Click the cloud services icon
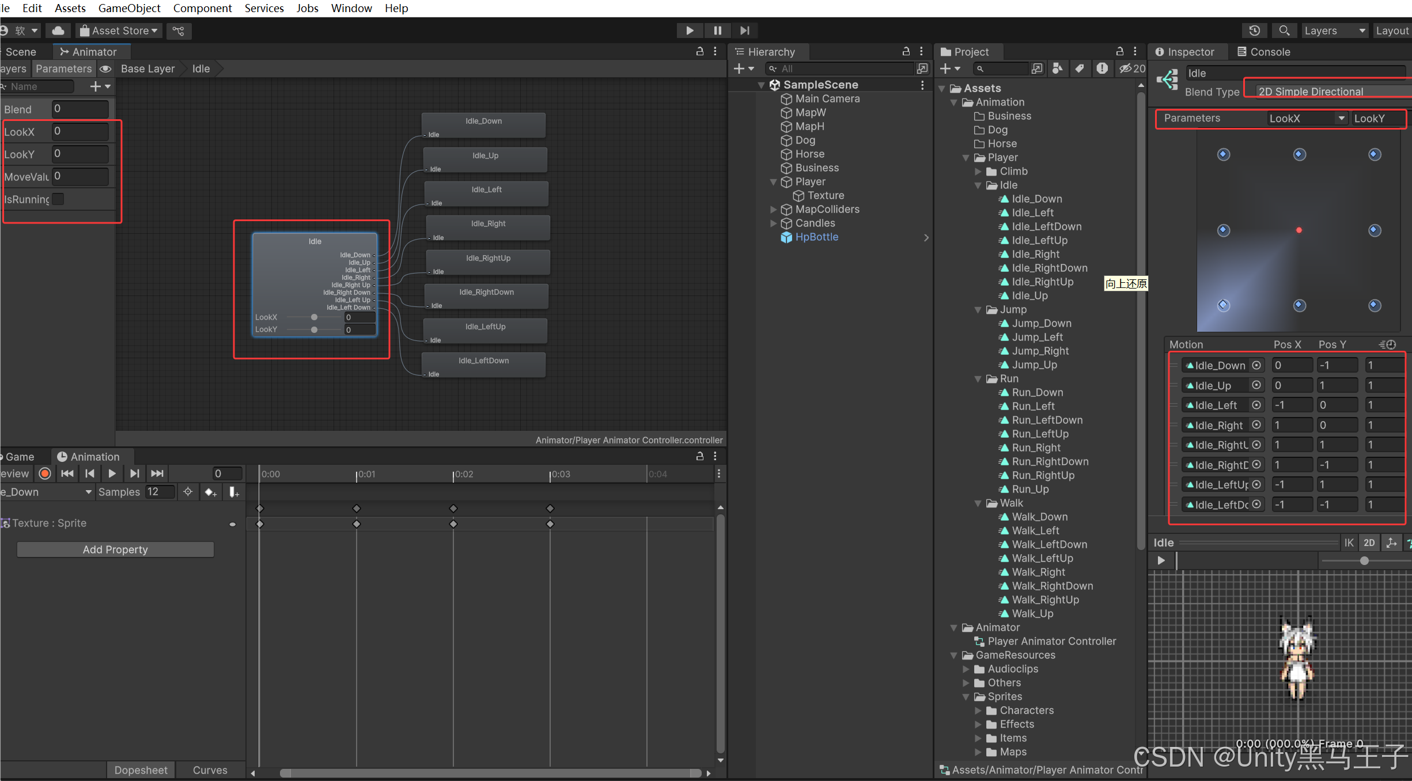This screenshot has height=781, width=1412. [58, 31]
